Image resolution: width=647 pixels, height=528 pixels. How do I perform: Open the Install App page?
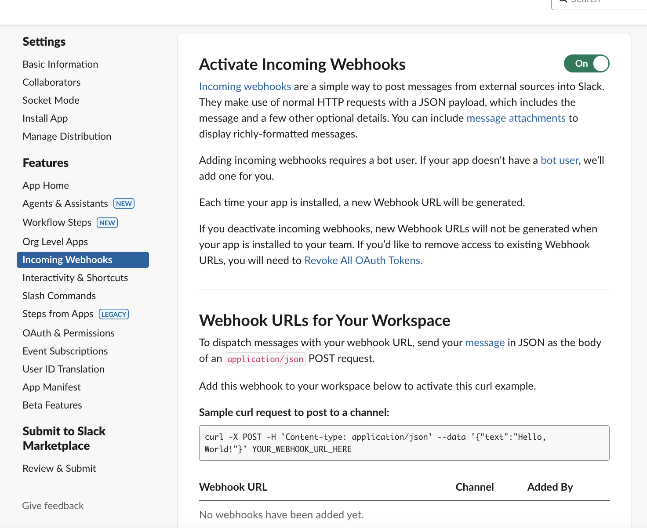click(x=45, y=118)
